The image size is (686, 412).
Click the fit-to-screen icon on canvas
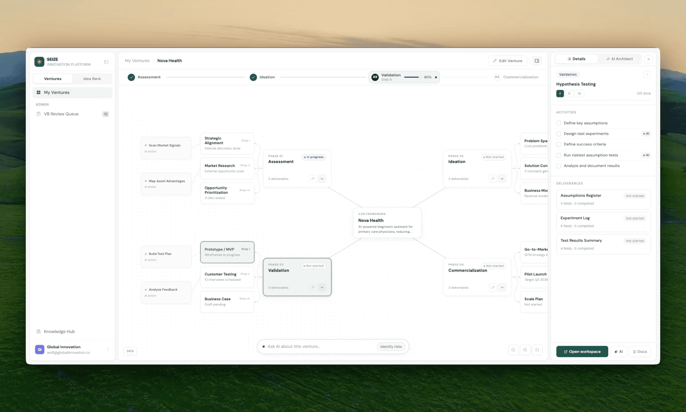coord(537,350)
